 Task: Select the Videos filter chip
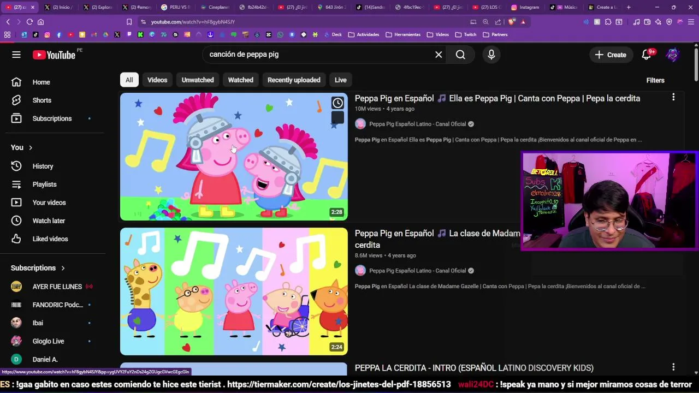157,80
